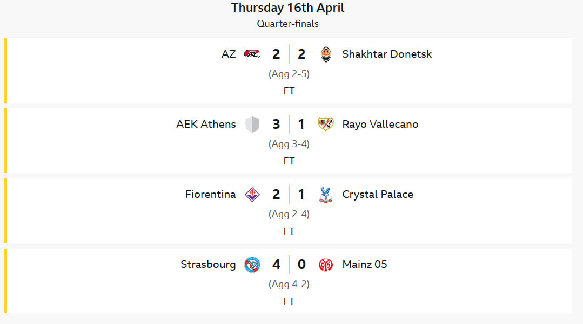This screenshot has width=583, height=324.
Task: Click the Mainz 05 club crest
Action: pos(326,265)
